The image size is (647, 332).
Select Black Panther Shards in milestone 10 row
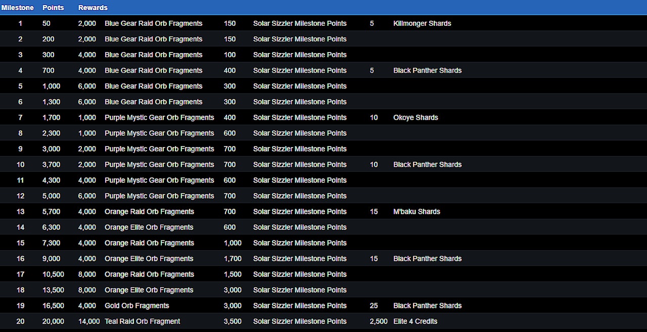(427, 164)
